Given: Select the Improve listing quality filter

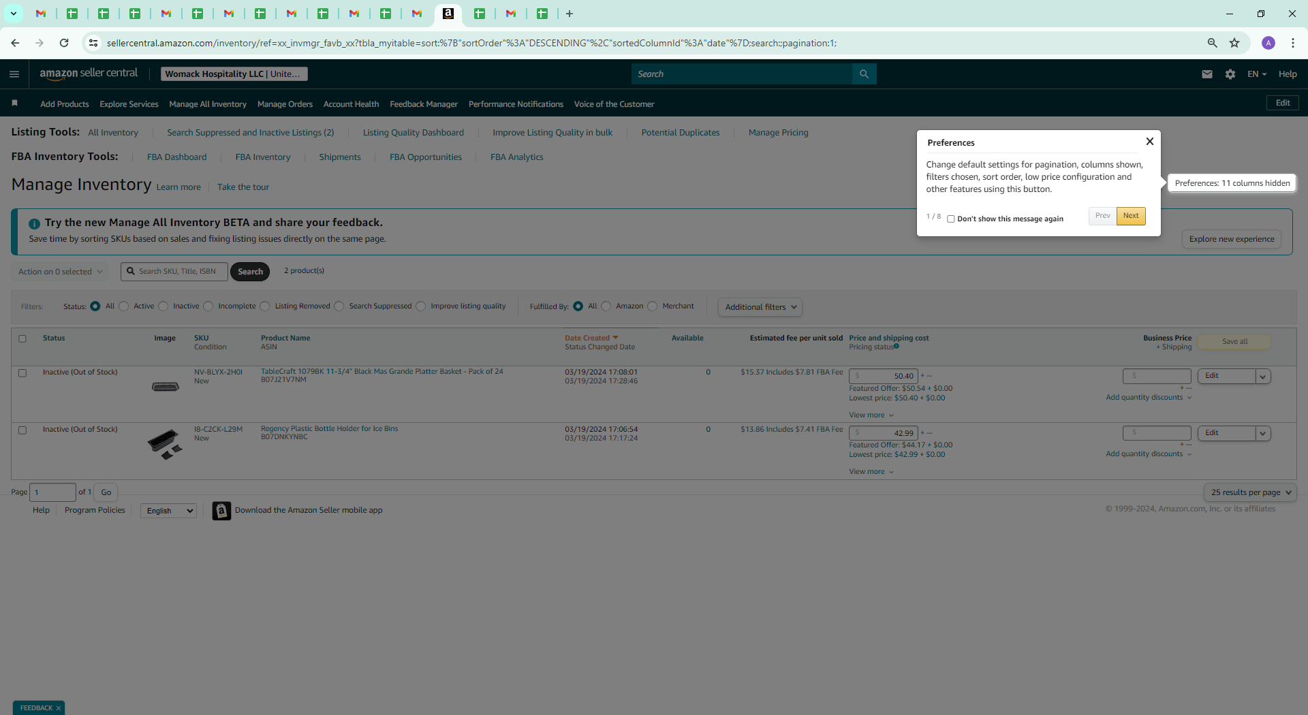Looking at the screenshot, I should click(421, 306).
